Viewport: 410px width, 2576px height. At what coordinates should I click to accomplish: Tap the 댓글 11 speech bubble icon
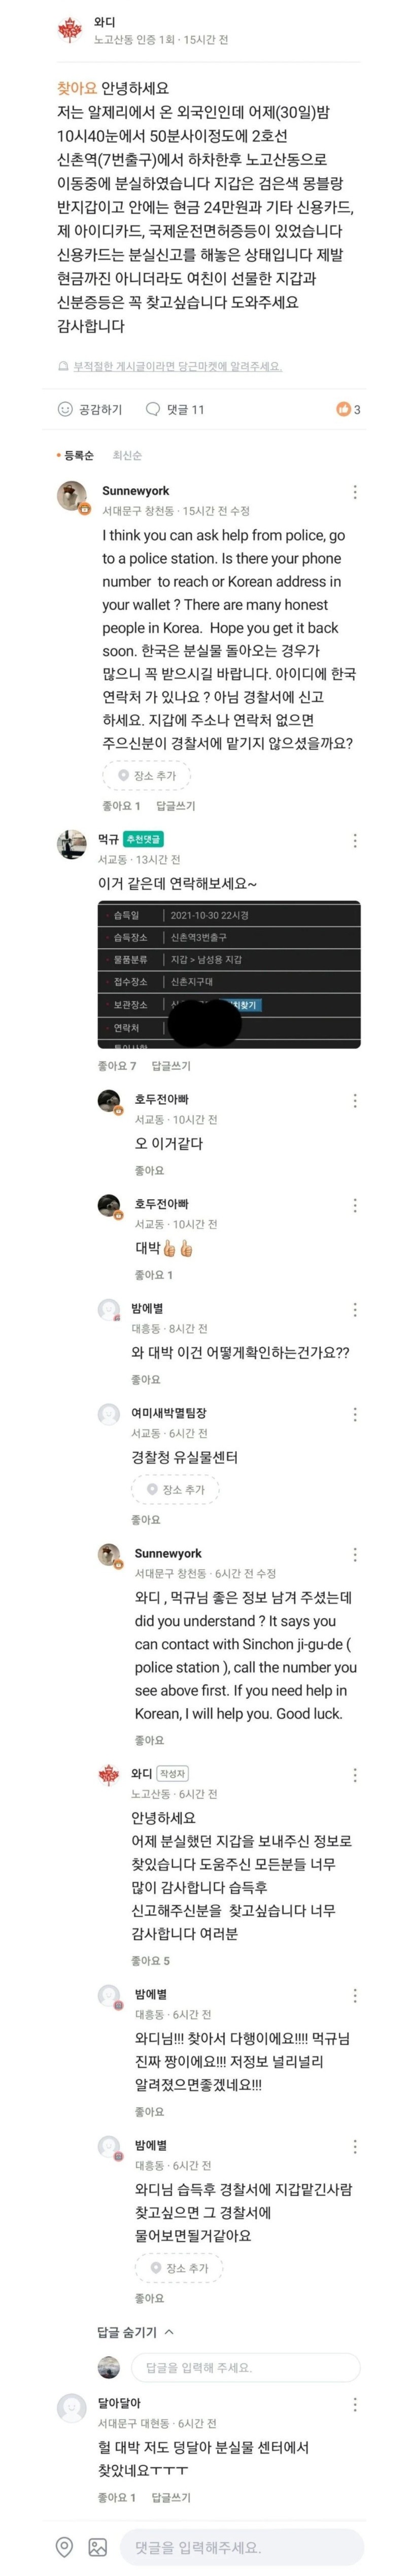[x=153, y=409]
